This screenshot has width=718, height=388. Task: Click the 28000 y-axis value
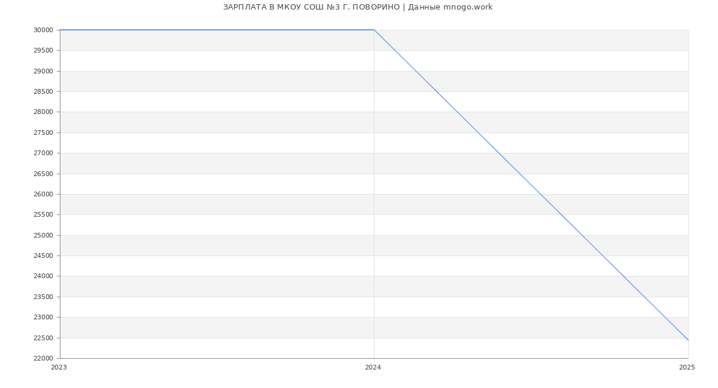(43, 112)
